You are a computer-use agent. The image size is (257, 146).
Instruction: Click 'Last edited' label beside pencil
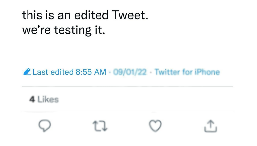click(x=53, y=72)
